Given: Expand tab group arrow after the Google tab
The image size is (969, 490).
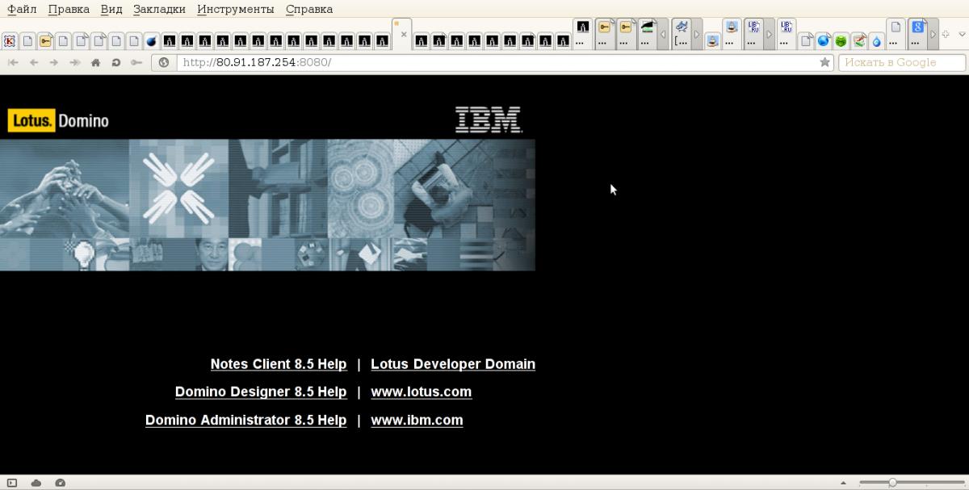Looking at the screenshot, I should [x=933, y=35].
